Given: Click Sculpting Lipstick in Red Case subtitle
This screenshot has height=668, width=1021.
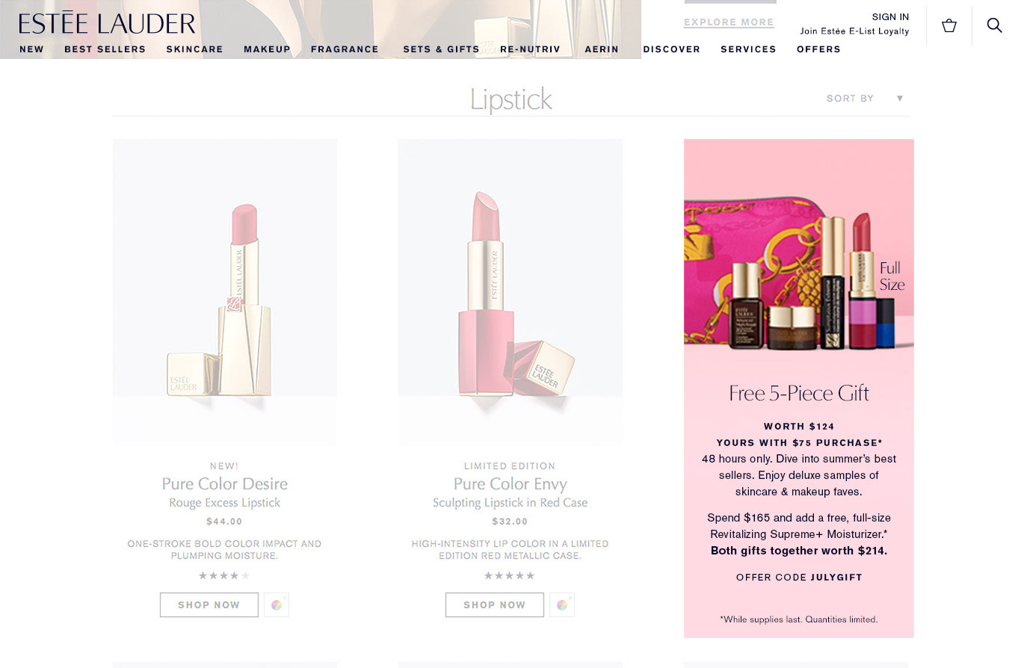Looking at the screenshot, I should 510,503.
